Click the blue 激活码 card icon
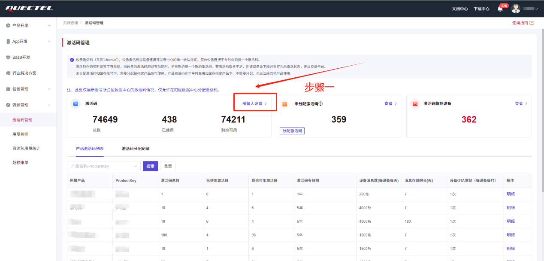This screenshot has height=261, width=544. coord(76,104)
